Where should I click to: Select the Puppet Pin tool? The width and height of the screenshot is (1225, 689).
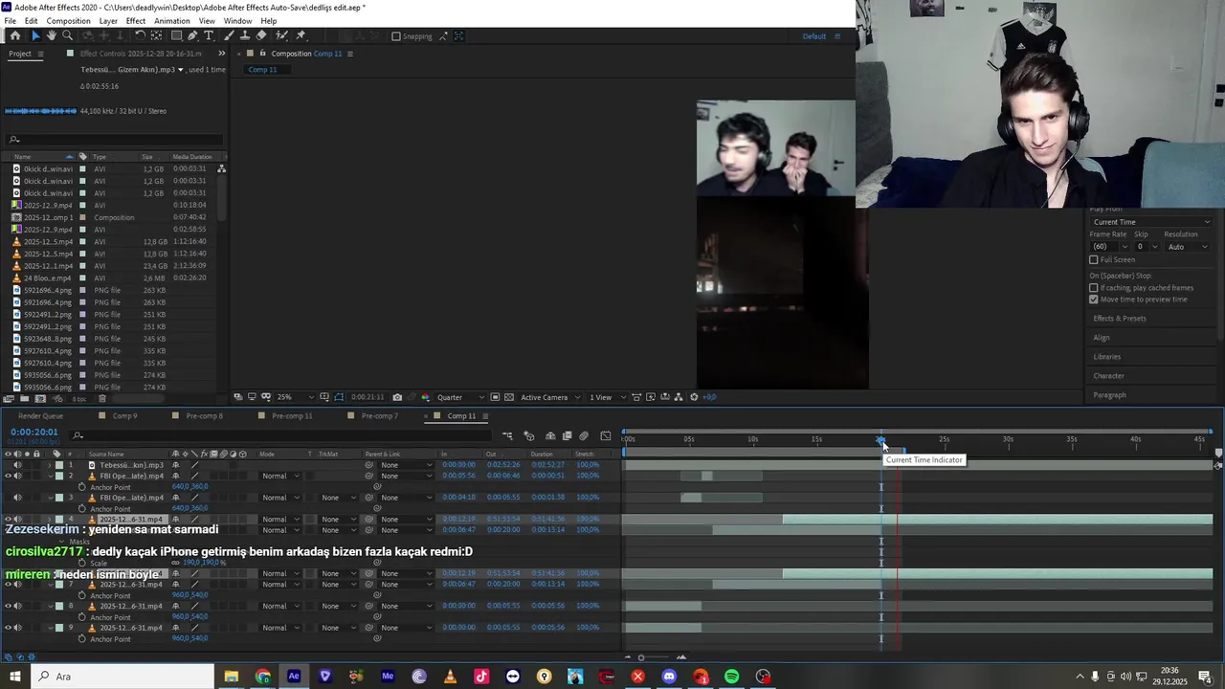[301, 35]
